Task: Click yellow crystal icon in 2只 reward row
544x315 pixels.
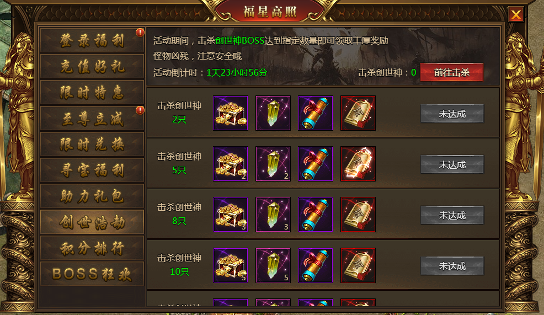Action: coord(273,113)
